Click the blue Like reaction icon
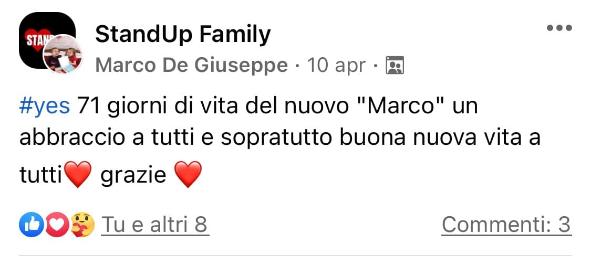 [x=29, y=225]
